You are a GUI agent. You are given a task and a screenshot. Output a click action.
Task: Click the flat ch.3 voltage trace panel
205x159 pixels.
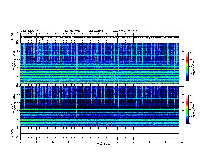[x=101, y=133]
